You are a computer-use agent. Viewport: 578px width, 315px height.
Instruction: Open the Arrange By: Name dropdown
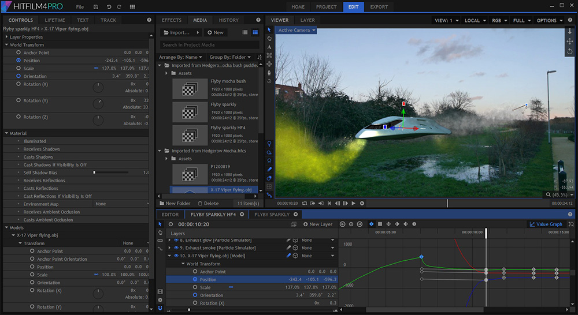(180, 57)
